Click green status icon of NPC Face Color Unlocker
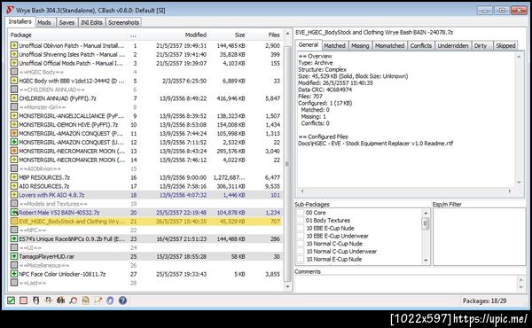532x328 pixels. pyautogui.click(x=14, y=274)
